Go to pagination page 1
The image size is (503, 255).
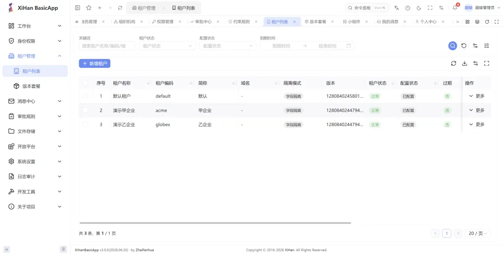pos(447,234)
